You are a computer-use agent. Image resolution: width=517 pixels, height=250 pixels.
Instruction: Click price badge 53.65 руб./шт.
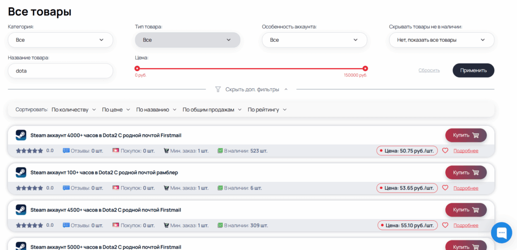pos(407,188)
